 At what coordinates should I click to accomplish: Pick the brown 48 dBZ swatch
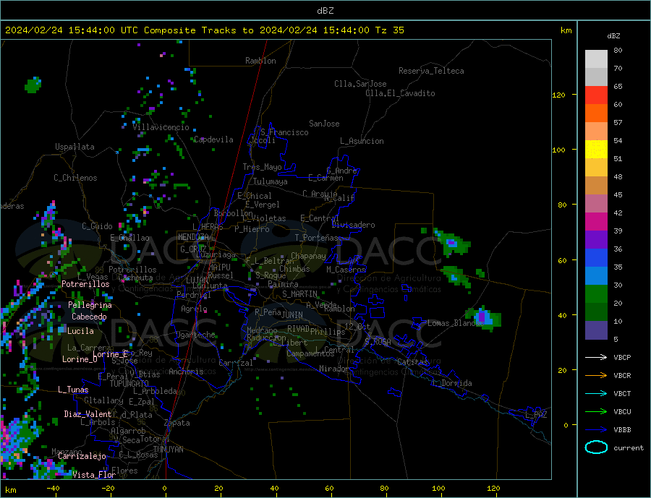(596, 186)
